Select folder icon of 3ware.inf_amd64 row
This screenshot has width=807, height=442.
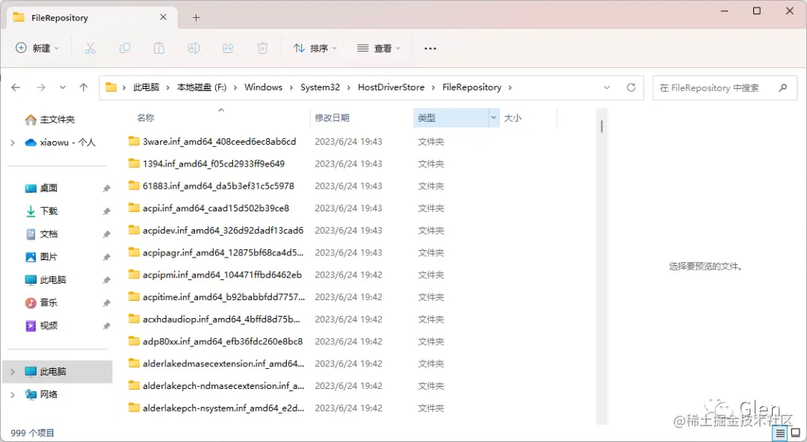(x=134, y=141)
